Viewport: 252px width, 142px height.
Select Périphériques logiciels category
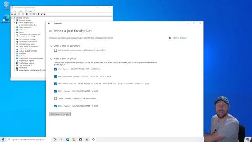point(26,61)
